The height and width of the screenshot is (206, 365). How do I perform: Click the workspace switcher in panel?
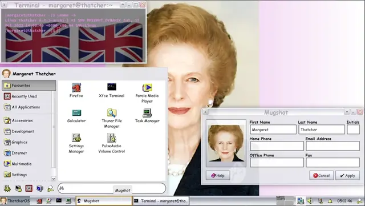tap(285, 201)
